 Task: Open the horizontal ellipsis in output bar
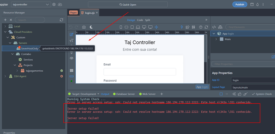coord(227,94)
